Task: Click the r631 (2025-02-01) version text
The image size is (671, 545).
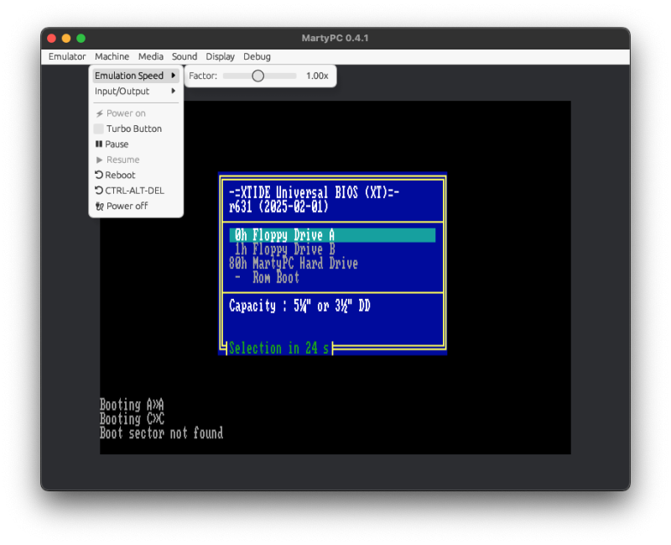Action: [x=278, y=207]
